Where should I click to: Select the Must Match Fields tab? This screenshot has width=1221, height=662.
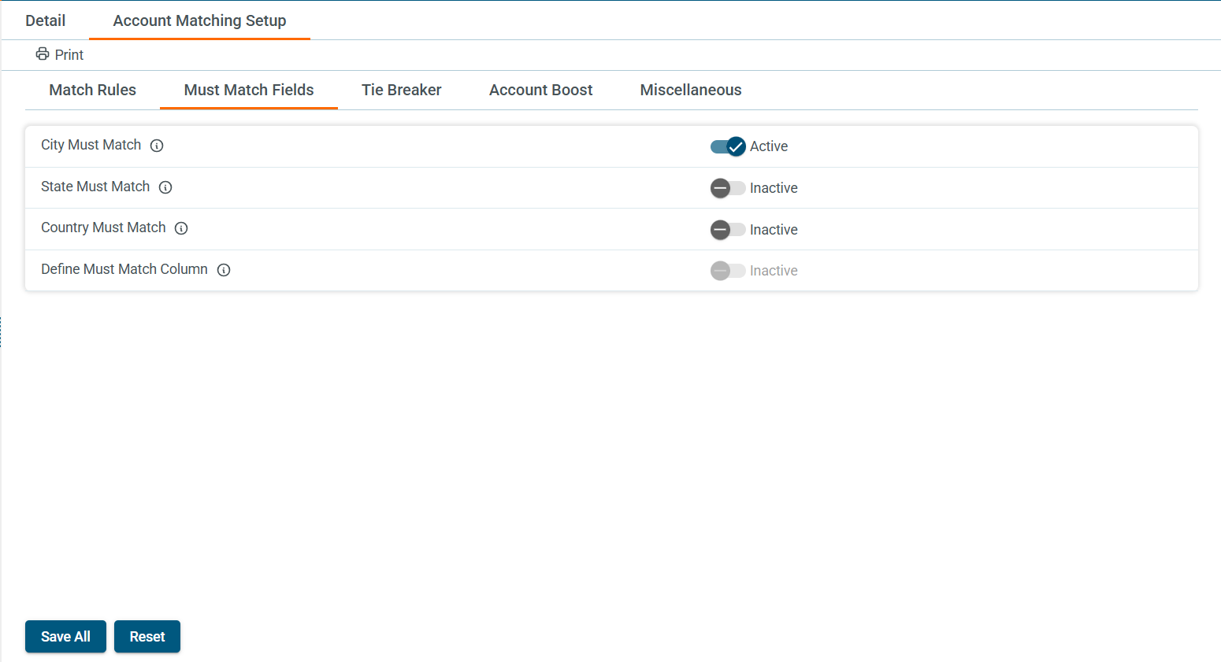click(249, 90)
